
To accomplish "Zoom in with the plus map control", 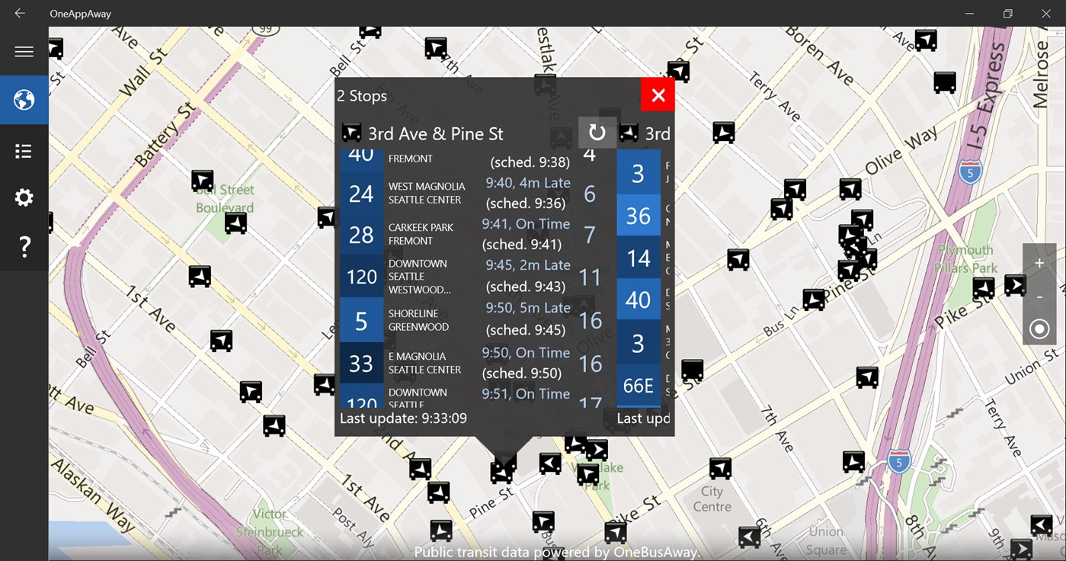I will (x=1039, y=263).
